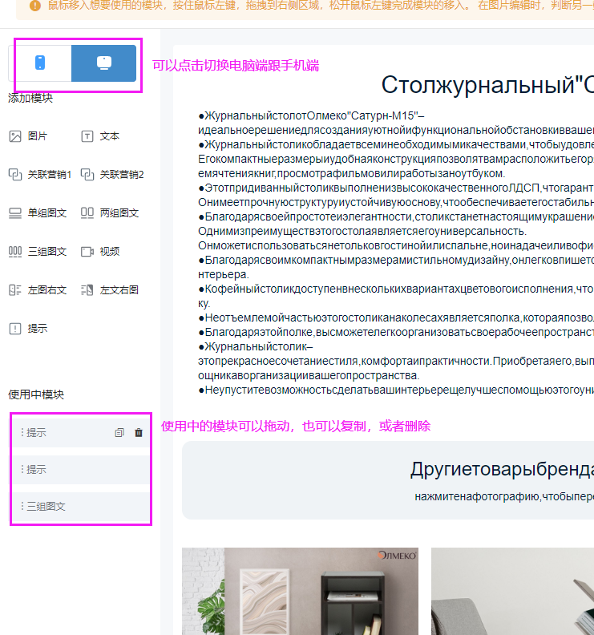The width and height of the screenshot is (594, 635).
Task: Click the Другиетоварыбренда section heading
Action: tap(502, 470)
